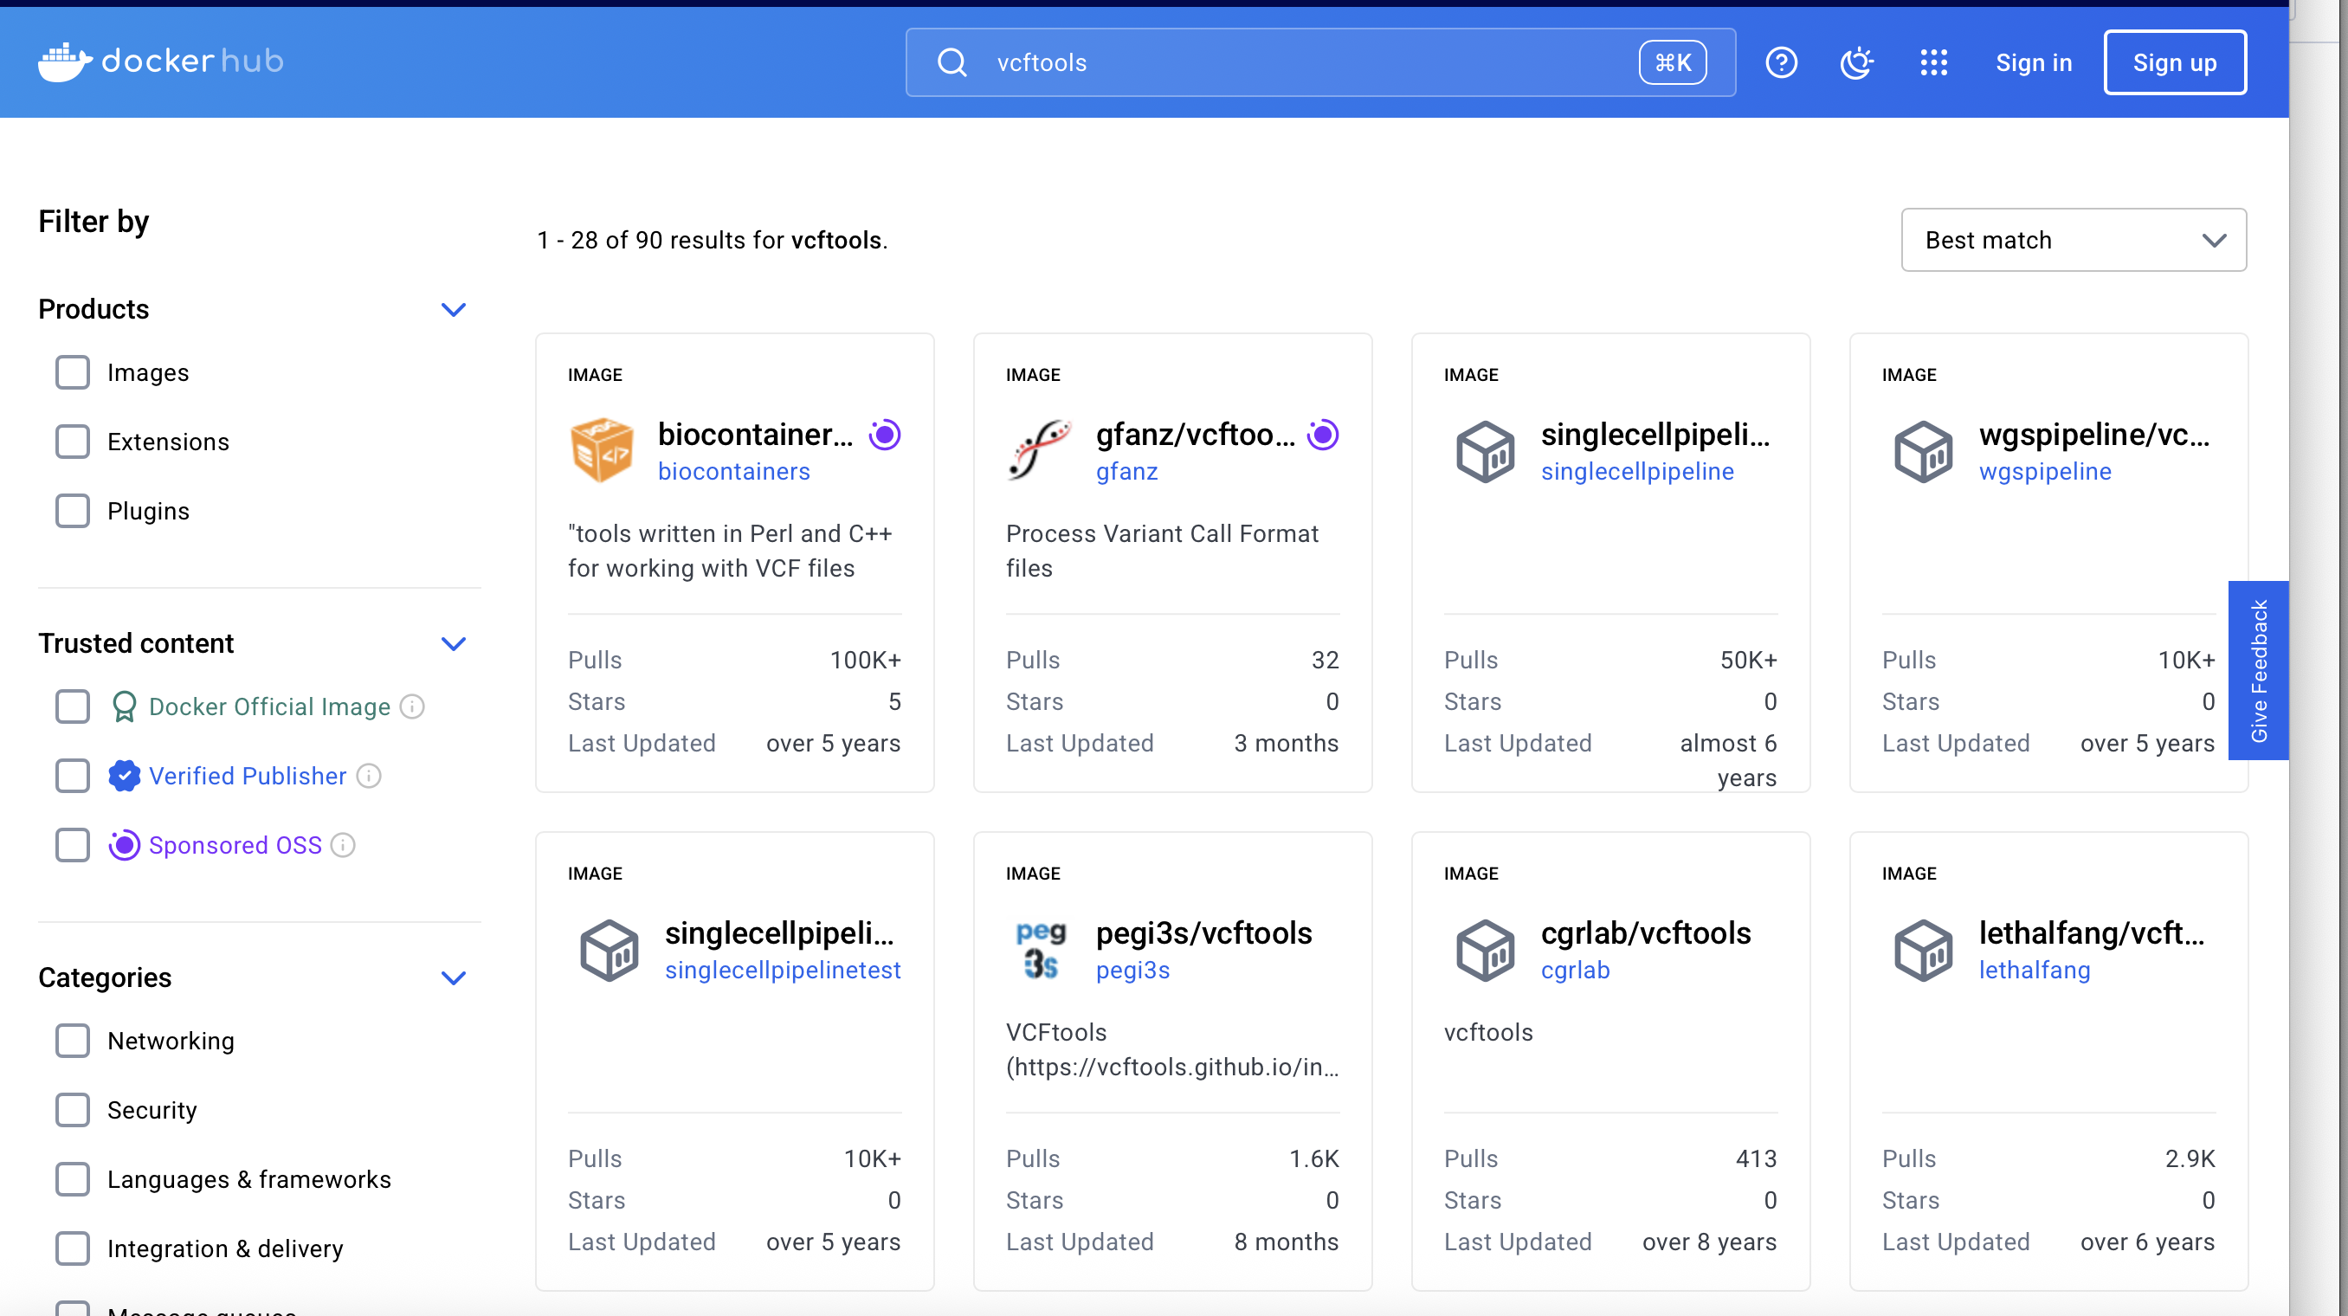
Task: Open the help question mark icon
Action: click(1780, 63)
